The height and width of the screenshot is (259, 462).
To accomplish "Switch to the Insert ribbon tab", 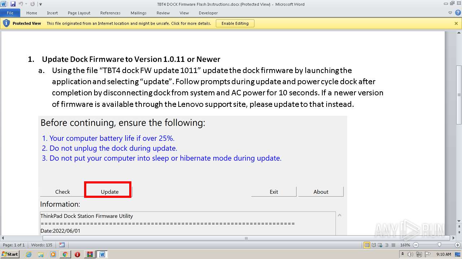I will [x=52, y=13].
